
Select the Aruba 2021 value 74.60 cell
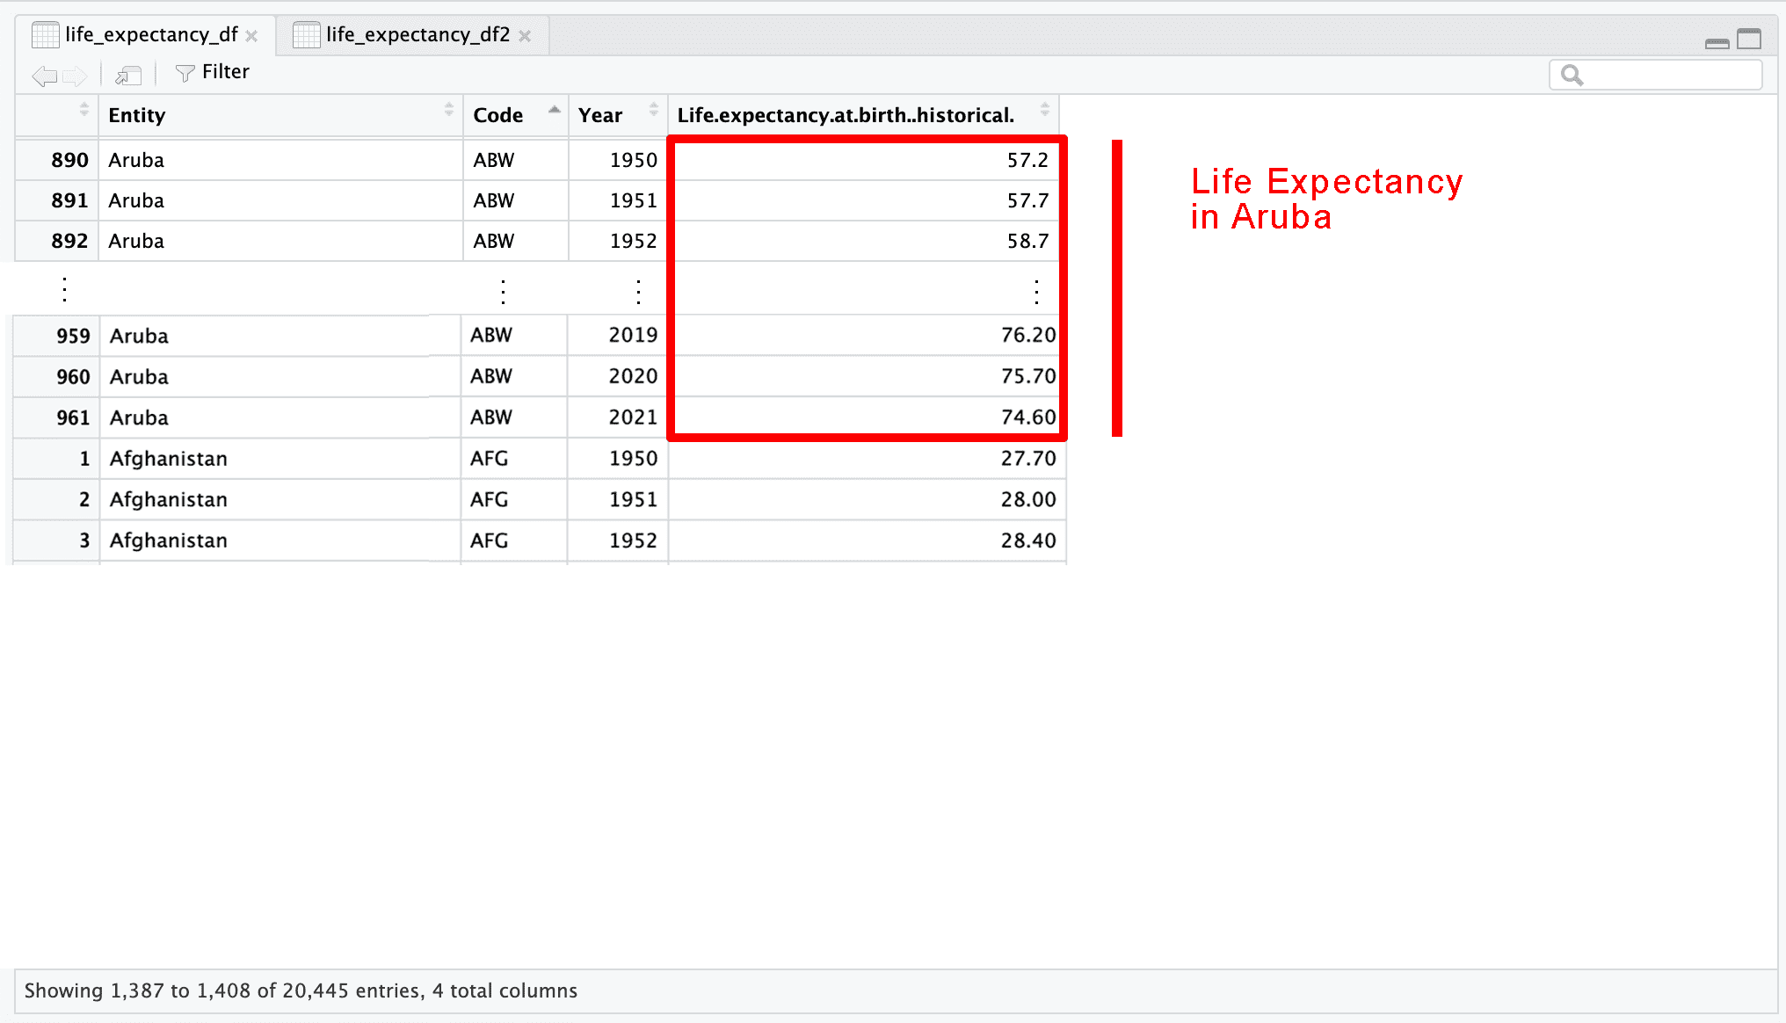pos(1028,417)
